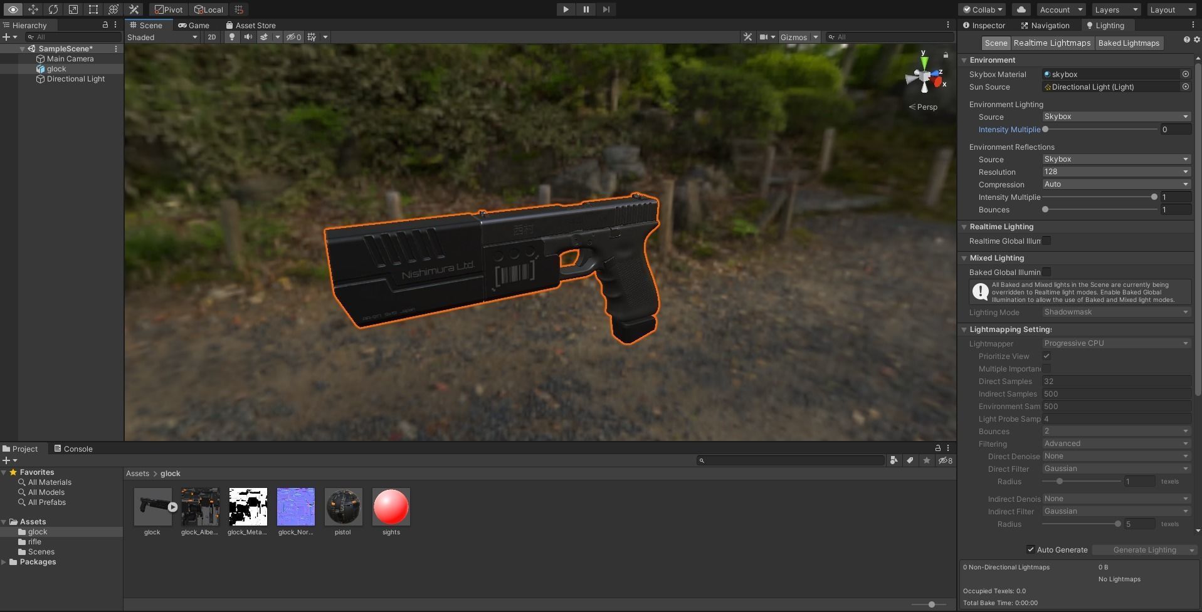This screenshot has height=612, width=1202.
Task: Open reflection Resolution dropdown
Action: (x=1116, y=172)
